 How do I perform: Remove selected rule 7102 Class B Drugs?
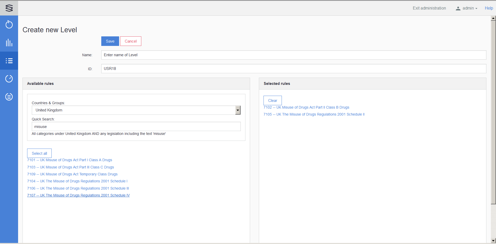306,107
